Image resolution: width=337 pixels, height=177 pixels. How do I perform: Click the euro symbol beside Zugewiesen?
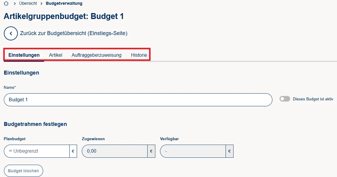coord(151,151)
